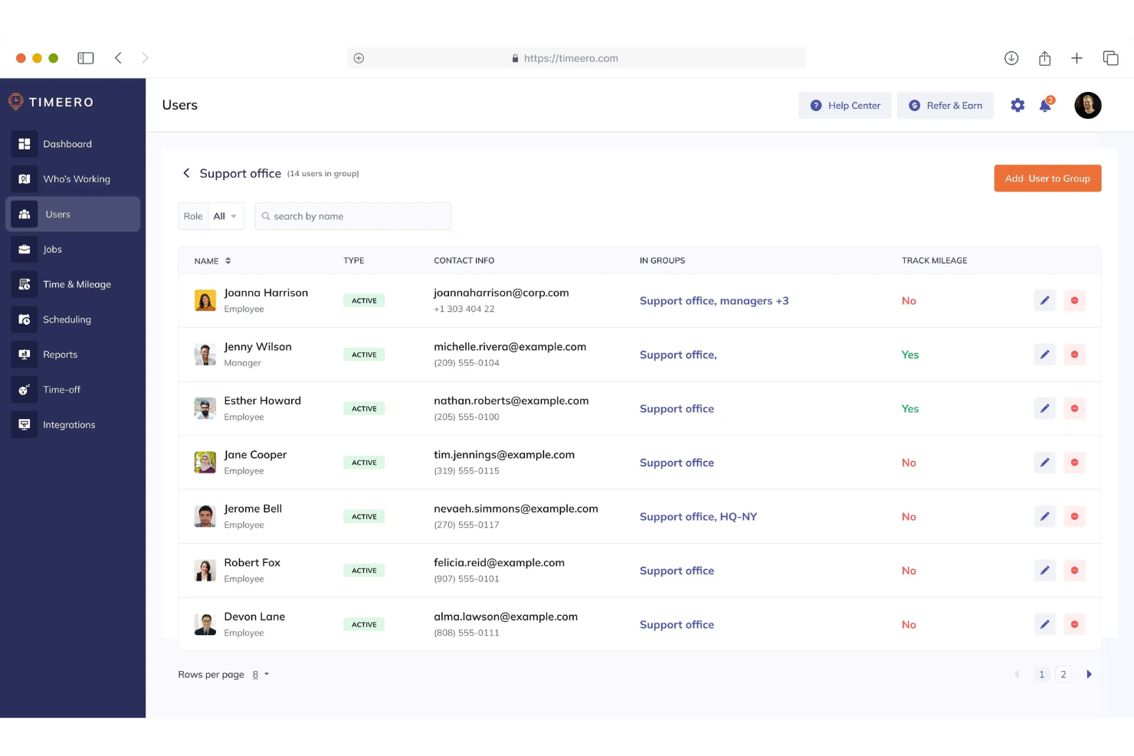Viewport: 1134px width, 756px height.
Task: Open the Help Center button
Action: (x=844, y=106)
